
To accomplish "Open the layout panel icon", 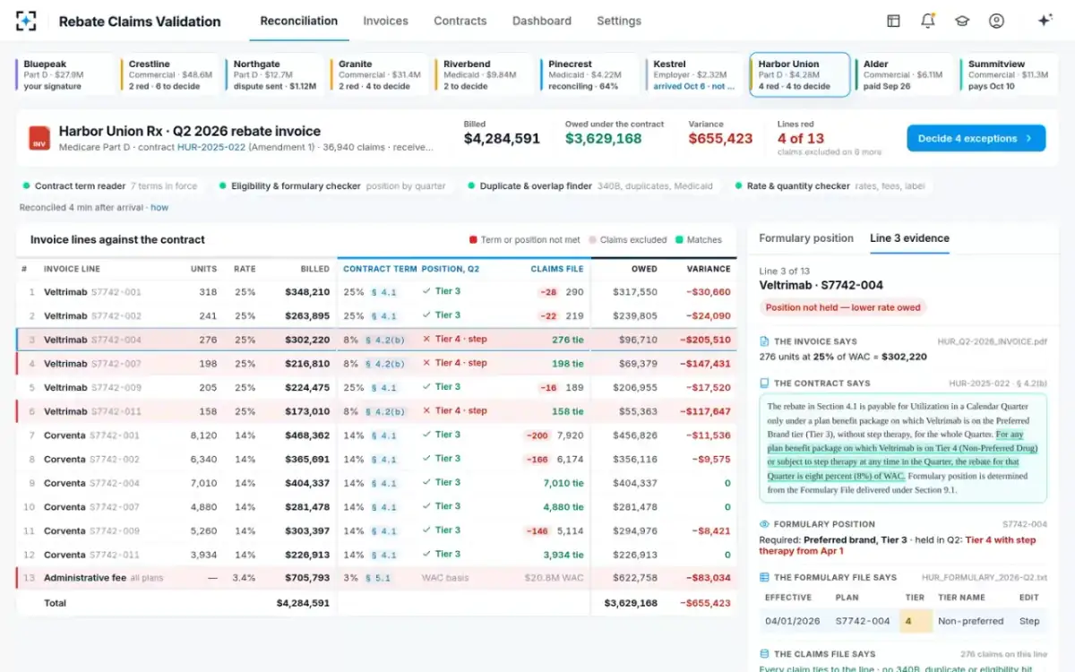I will [x=893, y=21].
